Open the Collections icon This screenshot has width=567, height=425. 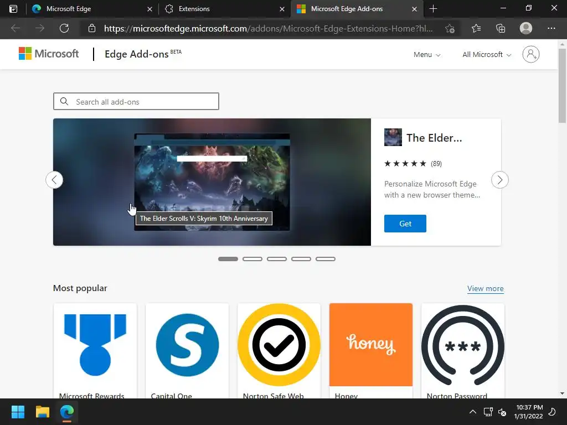click(501, 28)
